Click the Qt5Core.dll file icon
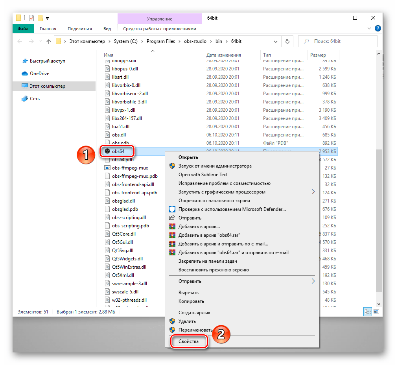The height and width of the screenshot is (365, 396). (x=107, y=234)
